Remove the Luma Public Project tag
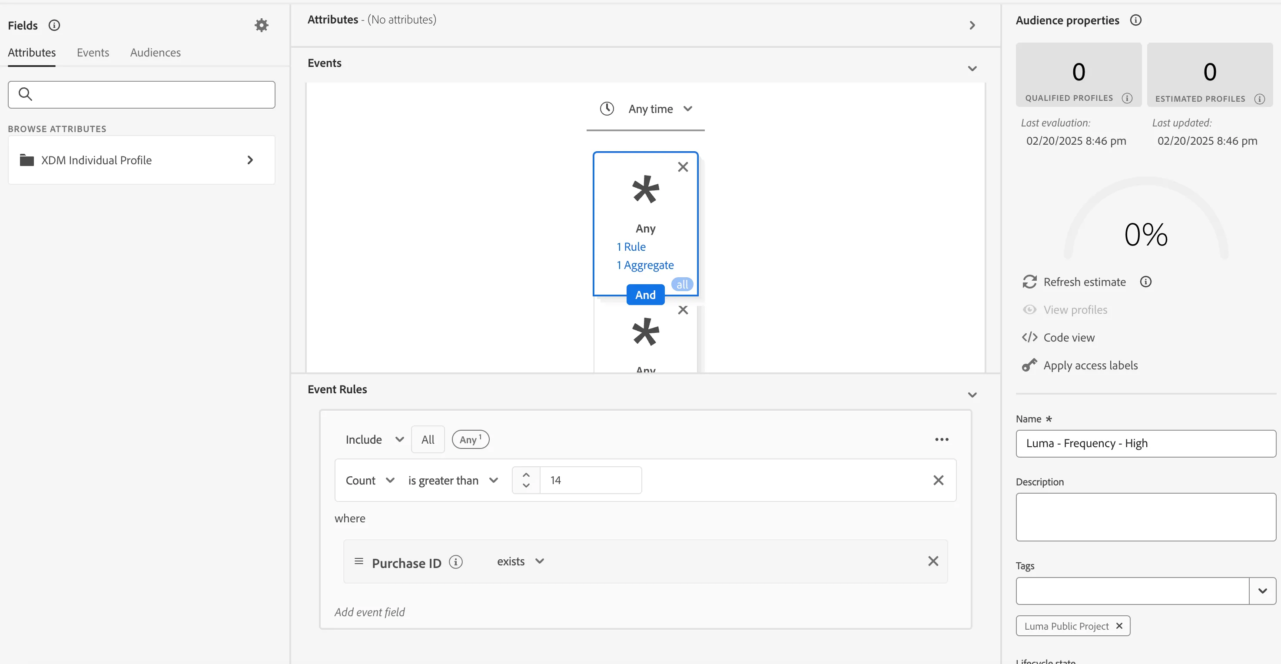 [x=1119, y=626]
